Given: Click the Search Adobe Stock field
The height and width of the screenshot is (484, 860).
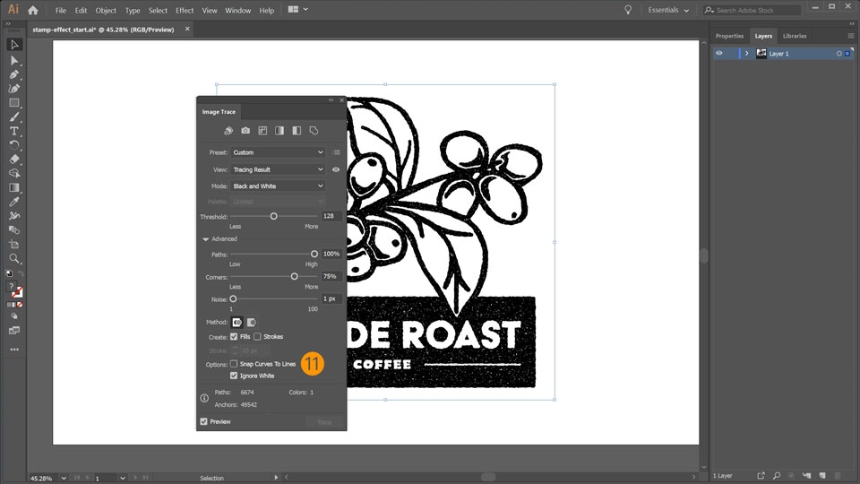Looking at the screenshot, I should coord(752,10).
